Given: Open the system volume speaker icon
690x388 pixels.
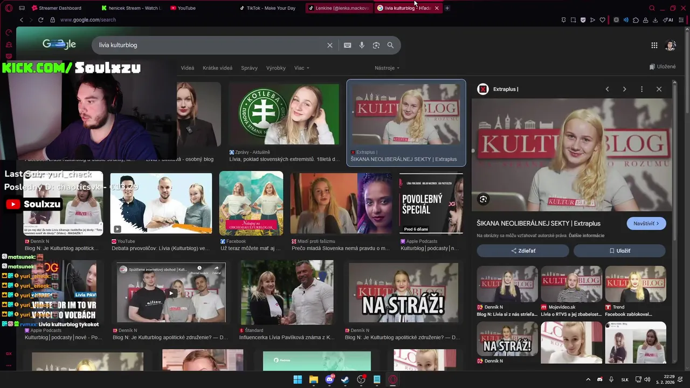Looking at the screenshot, I should (647, 379).
